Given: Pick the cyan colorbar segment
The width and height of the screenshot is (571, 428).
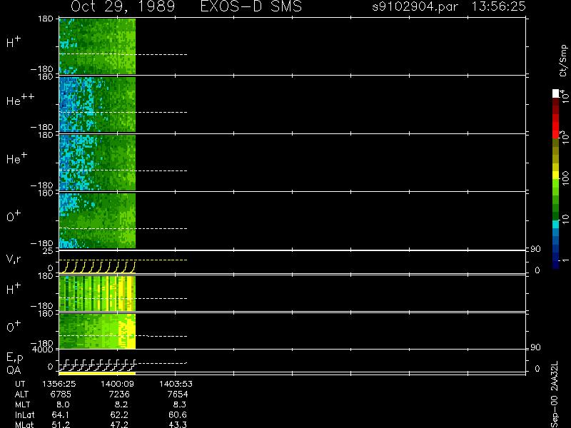Looking at the screenshot, I should point(556,224).
